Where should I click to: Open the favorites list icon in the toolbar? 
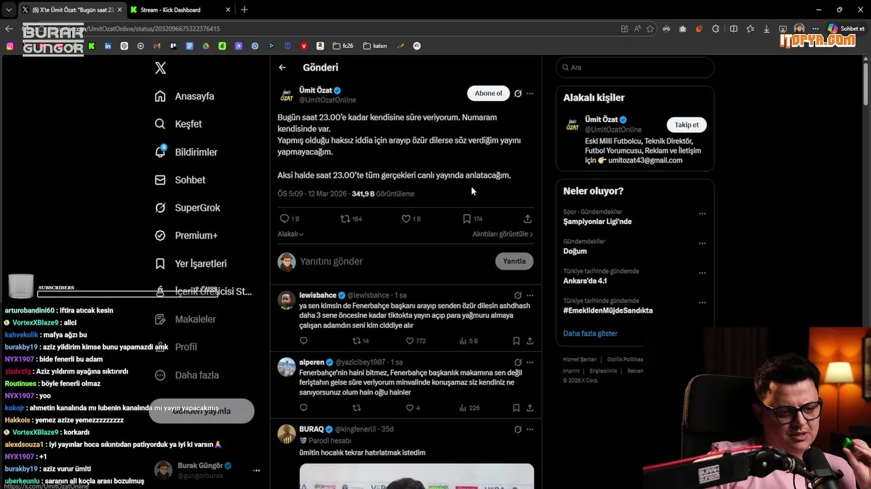coord(750,29)
